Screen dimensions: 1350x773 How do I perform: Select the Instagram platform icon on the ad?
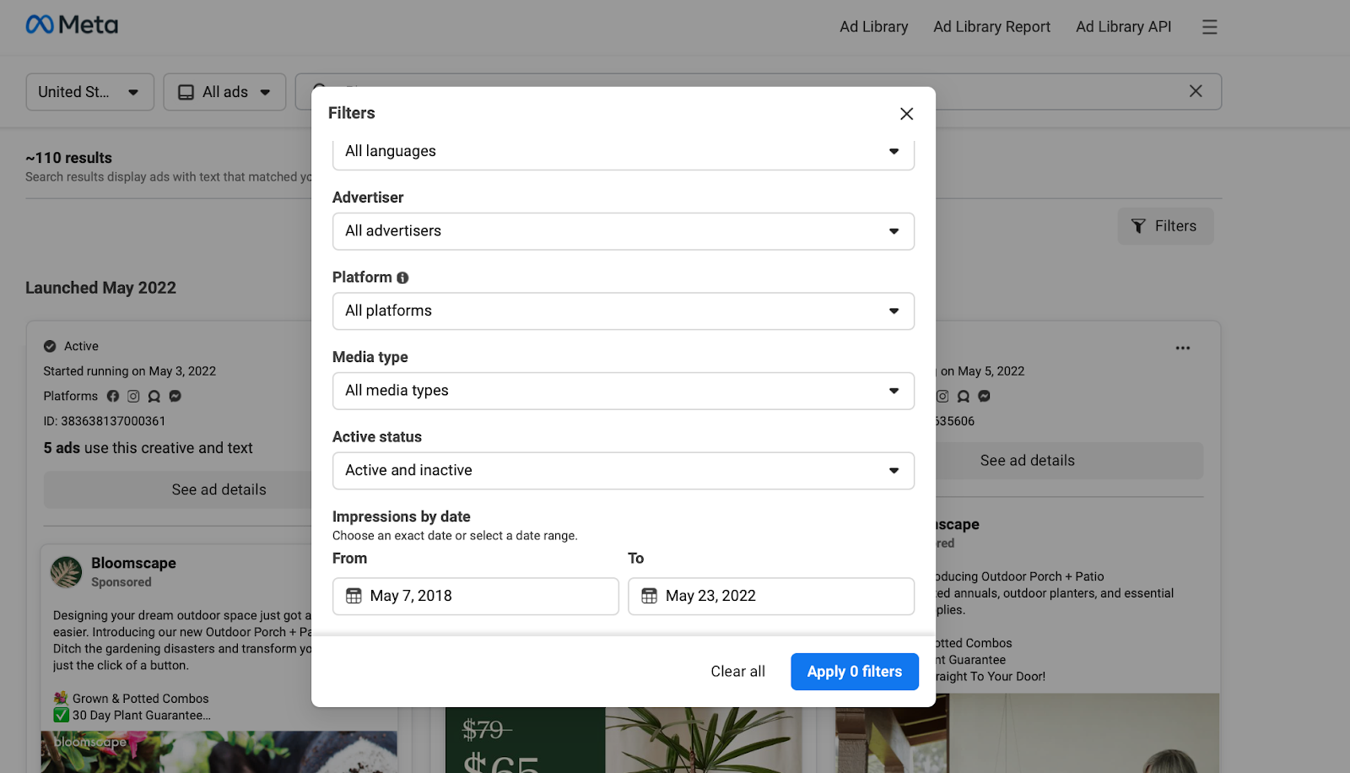(133, 395)
